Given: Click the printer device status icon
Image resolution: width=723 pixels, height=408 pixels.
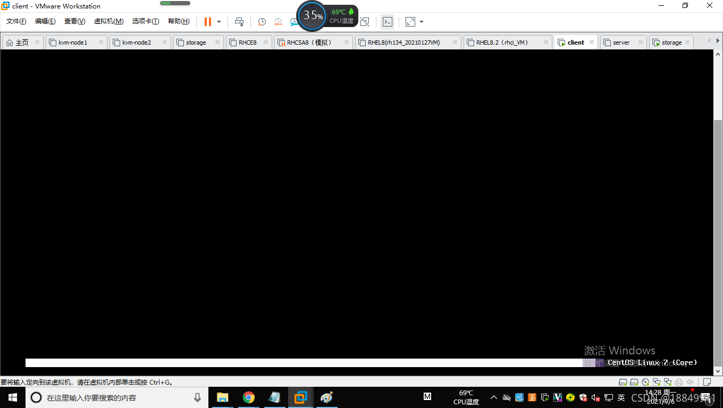Looking at the screenshot, I should [679, 382].
